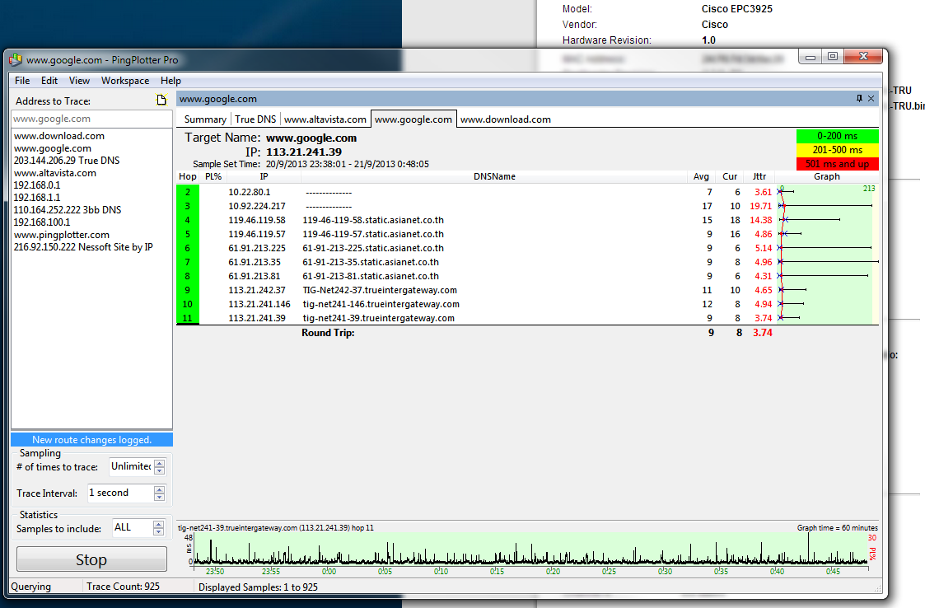The image size is (925, 608).
Task: Click the PingPlotter Pro title bar icon
Action: tap(16, 59)
